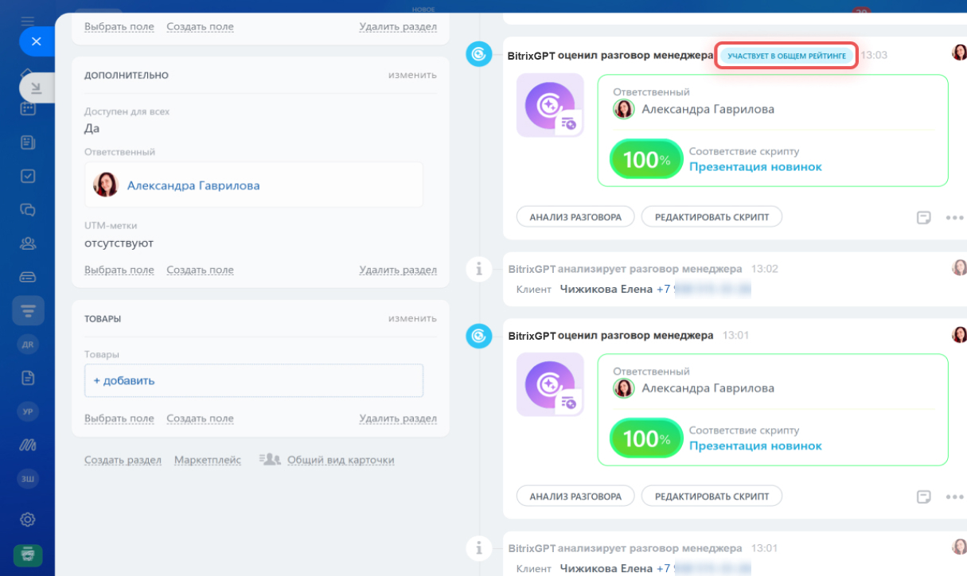Open sidebar settings gear icon
967x576 pixels.
[x=28, y=520]
